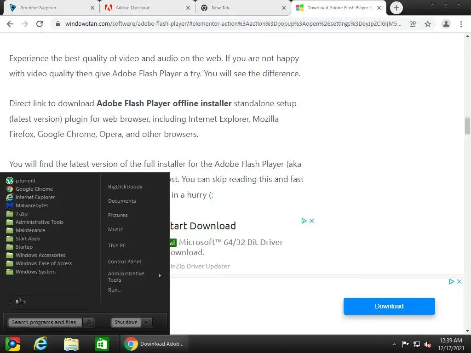Open Action Center flag icon
This screenshot has height=353, width=471.
(x=405, y=344)
